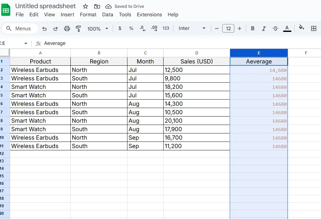Apply currency format with dollar icon
Image resolution: width=321 pixels, height=219 pixels.
coord(120,28)
